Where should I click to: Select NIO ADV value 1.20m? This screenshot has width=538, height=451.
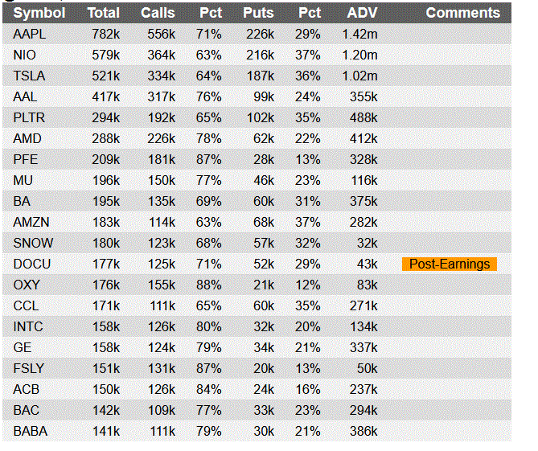359,55
